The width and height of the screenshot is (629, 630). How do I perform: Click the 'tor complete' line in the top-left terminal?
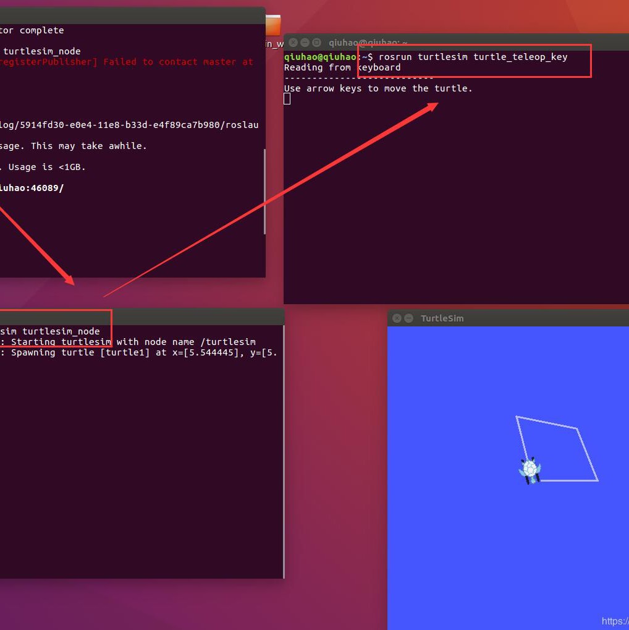click(x=32, y=30)
